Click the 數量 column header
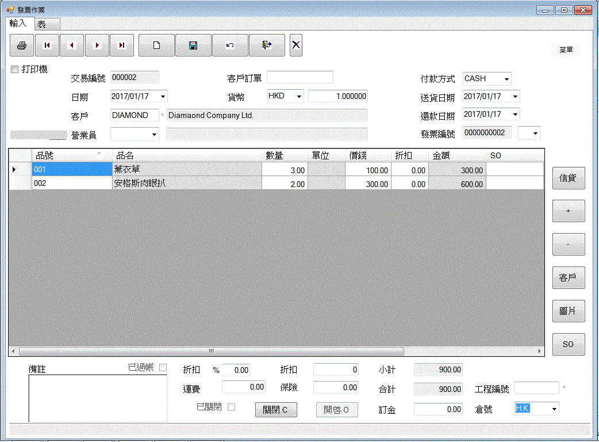The image size is (599, 442). [x=285, y=155]
